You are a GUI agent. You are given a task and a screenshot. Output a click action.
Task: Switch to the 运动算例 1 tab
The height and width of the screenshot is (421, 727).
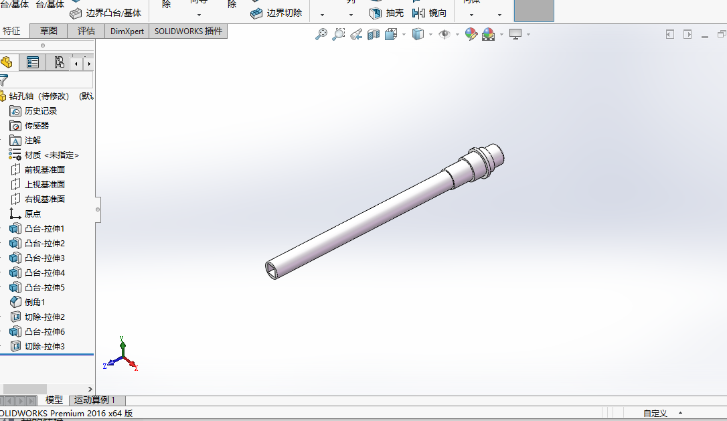[97, 400]
